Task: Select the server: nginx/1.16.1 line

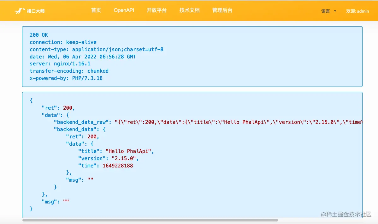Action: click(60, 64)
